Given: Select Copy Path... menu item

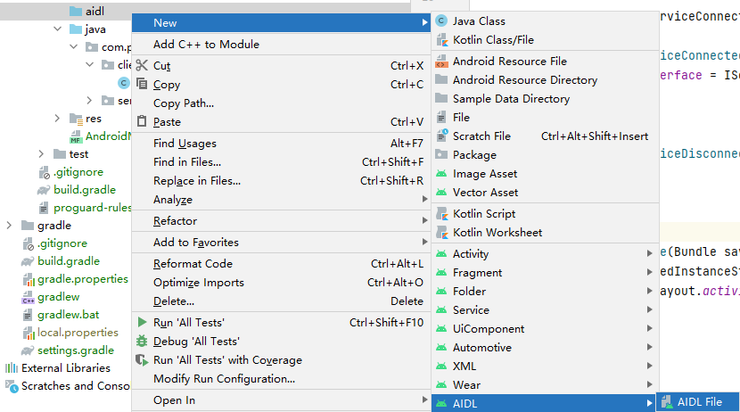Looking at the screenshot, I should click(281, 103).
